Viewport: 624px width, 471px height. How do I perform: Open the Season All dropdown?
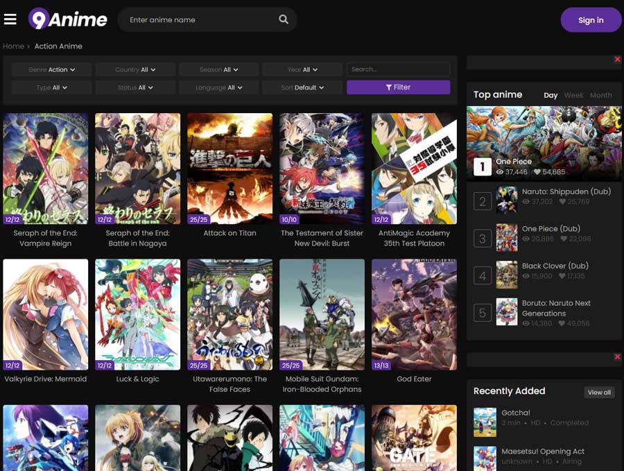point(219,69)
